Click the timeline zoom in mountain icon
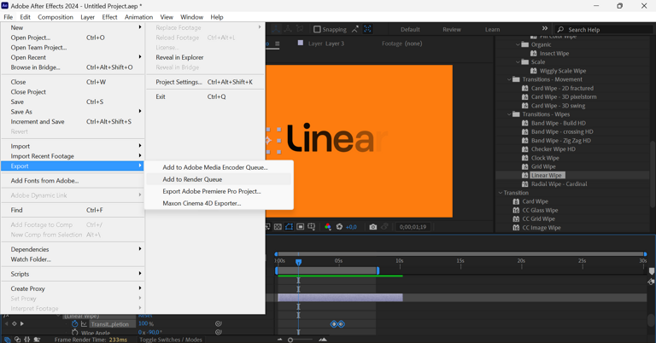Viewport: 656px width, 343px height. 323,340
